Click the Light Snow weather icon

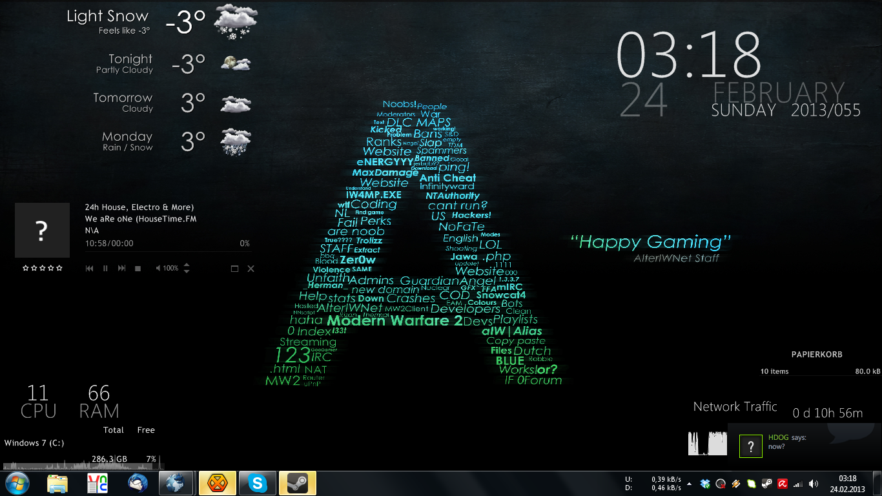tap(235, 22)
